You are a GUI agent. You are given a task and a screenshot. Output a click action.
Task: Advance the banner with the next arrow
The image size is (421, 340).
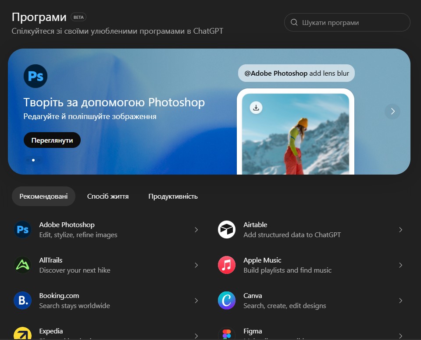click(392, 111)
